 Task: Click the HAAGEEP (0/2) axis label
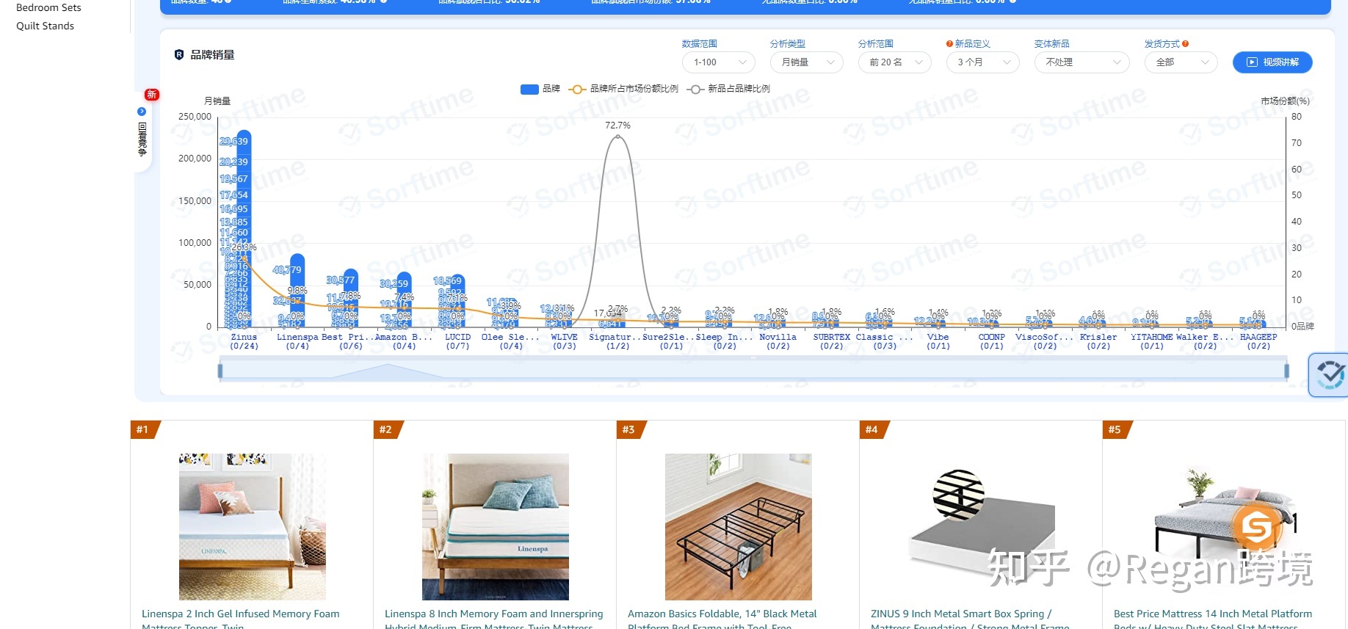1258,341
